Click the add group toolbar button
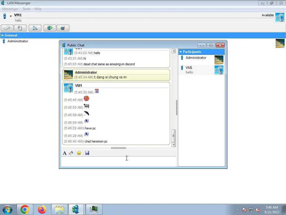Screen dimensions: 286x215 (x=50, y=28)
